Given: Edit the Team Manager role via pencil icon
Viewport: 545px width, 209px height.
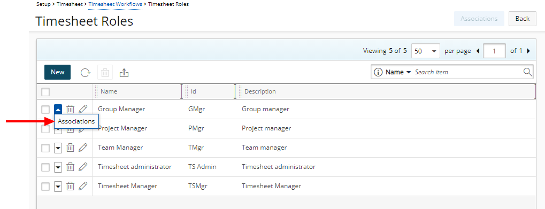Looking at the screenshot, I should click(83, 148).
